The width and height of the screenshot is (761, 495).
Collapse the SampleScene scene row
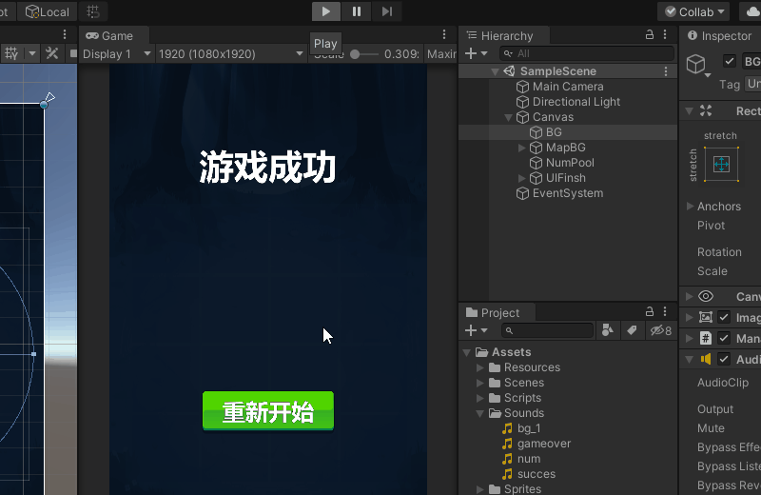click(x=495, y=71)
